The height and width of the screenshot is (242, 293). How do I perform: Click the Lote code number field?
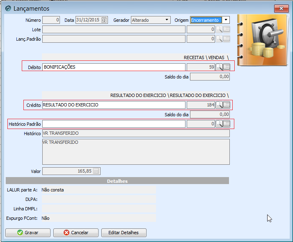[201, 30]
